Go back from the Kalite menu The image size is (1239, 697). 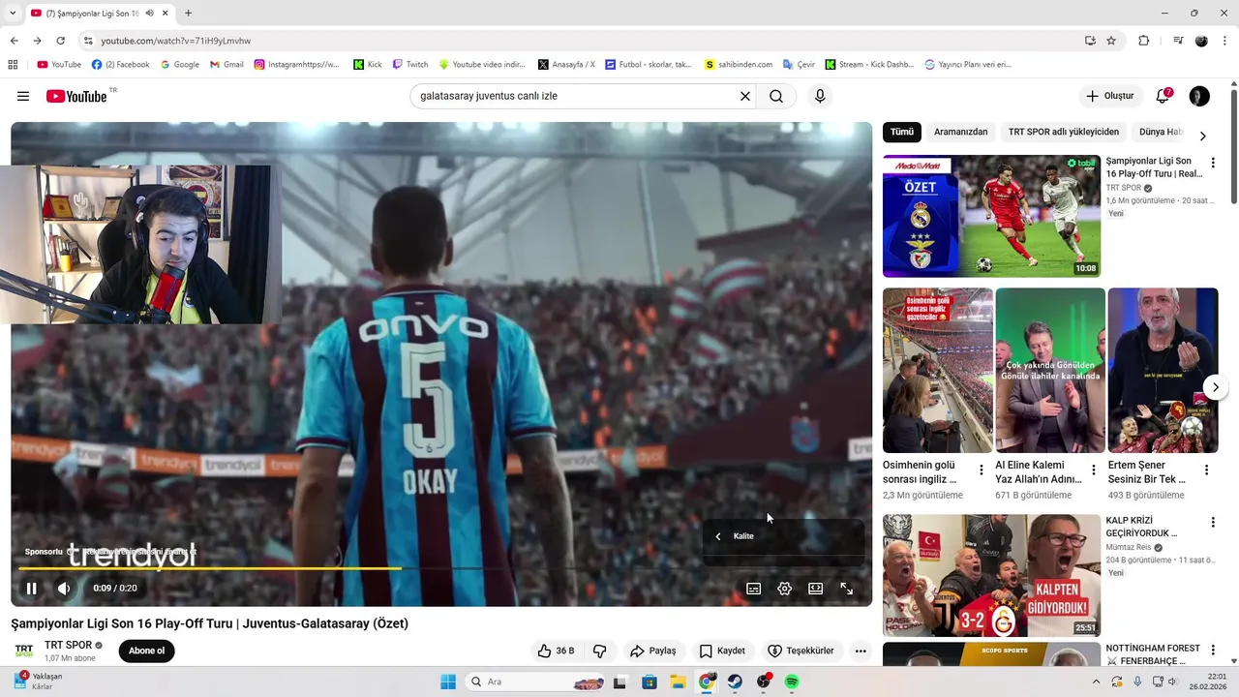718,536
